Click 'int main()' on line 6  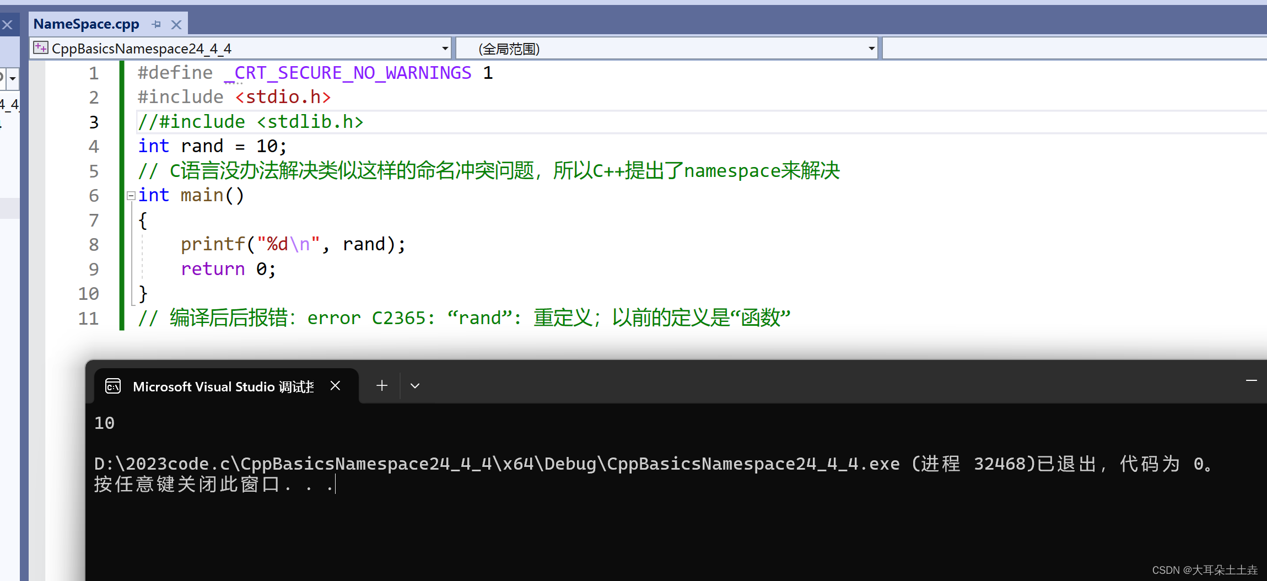pos(191,195)
